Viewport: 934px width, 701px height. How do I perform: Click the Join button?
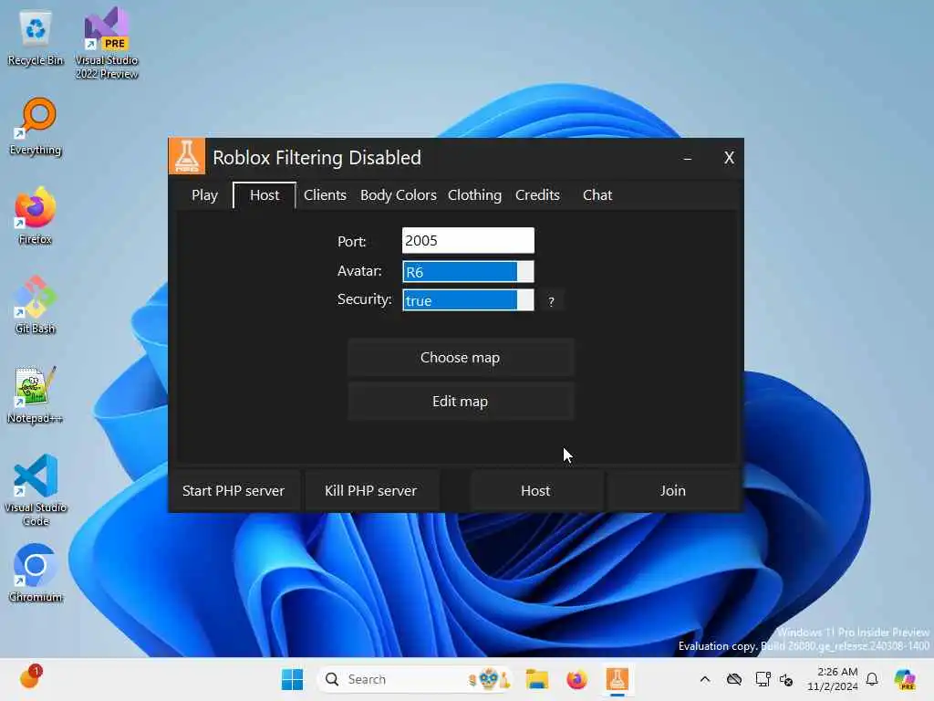[x=673, y=490]
